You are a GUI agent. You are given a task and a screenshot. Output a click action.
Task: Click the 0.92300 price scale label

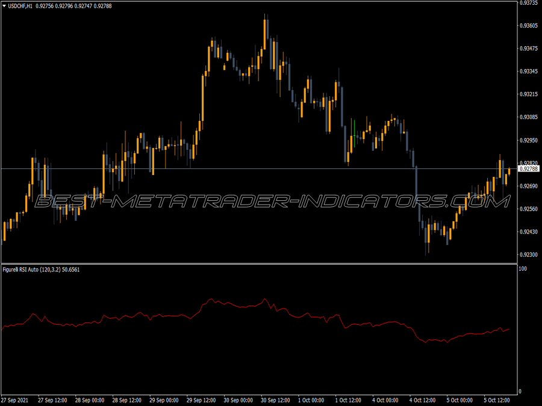(529, 255)
